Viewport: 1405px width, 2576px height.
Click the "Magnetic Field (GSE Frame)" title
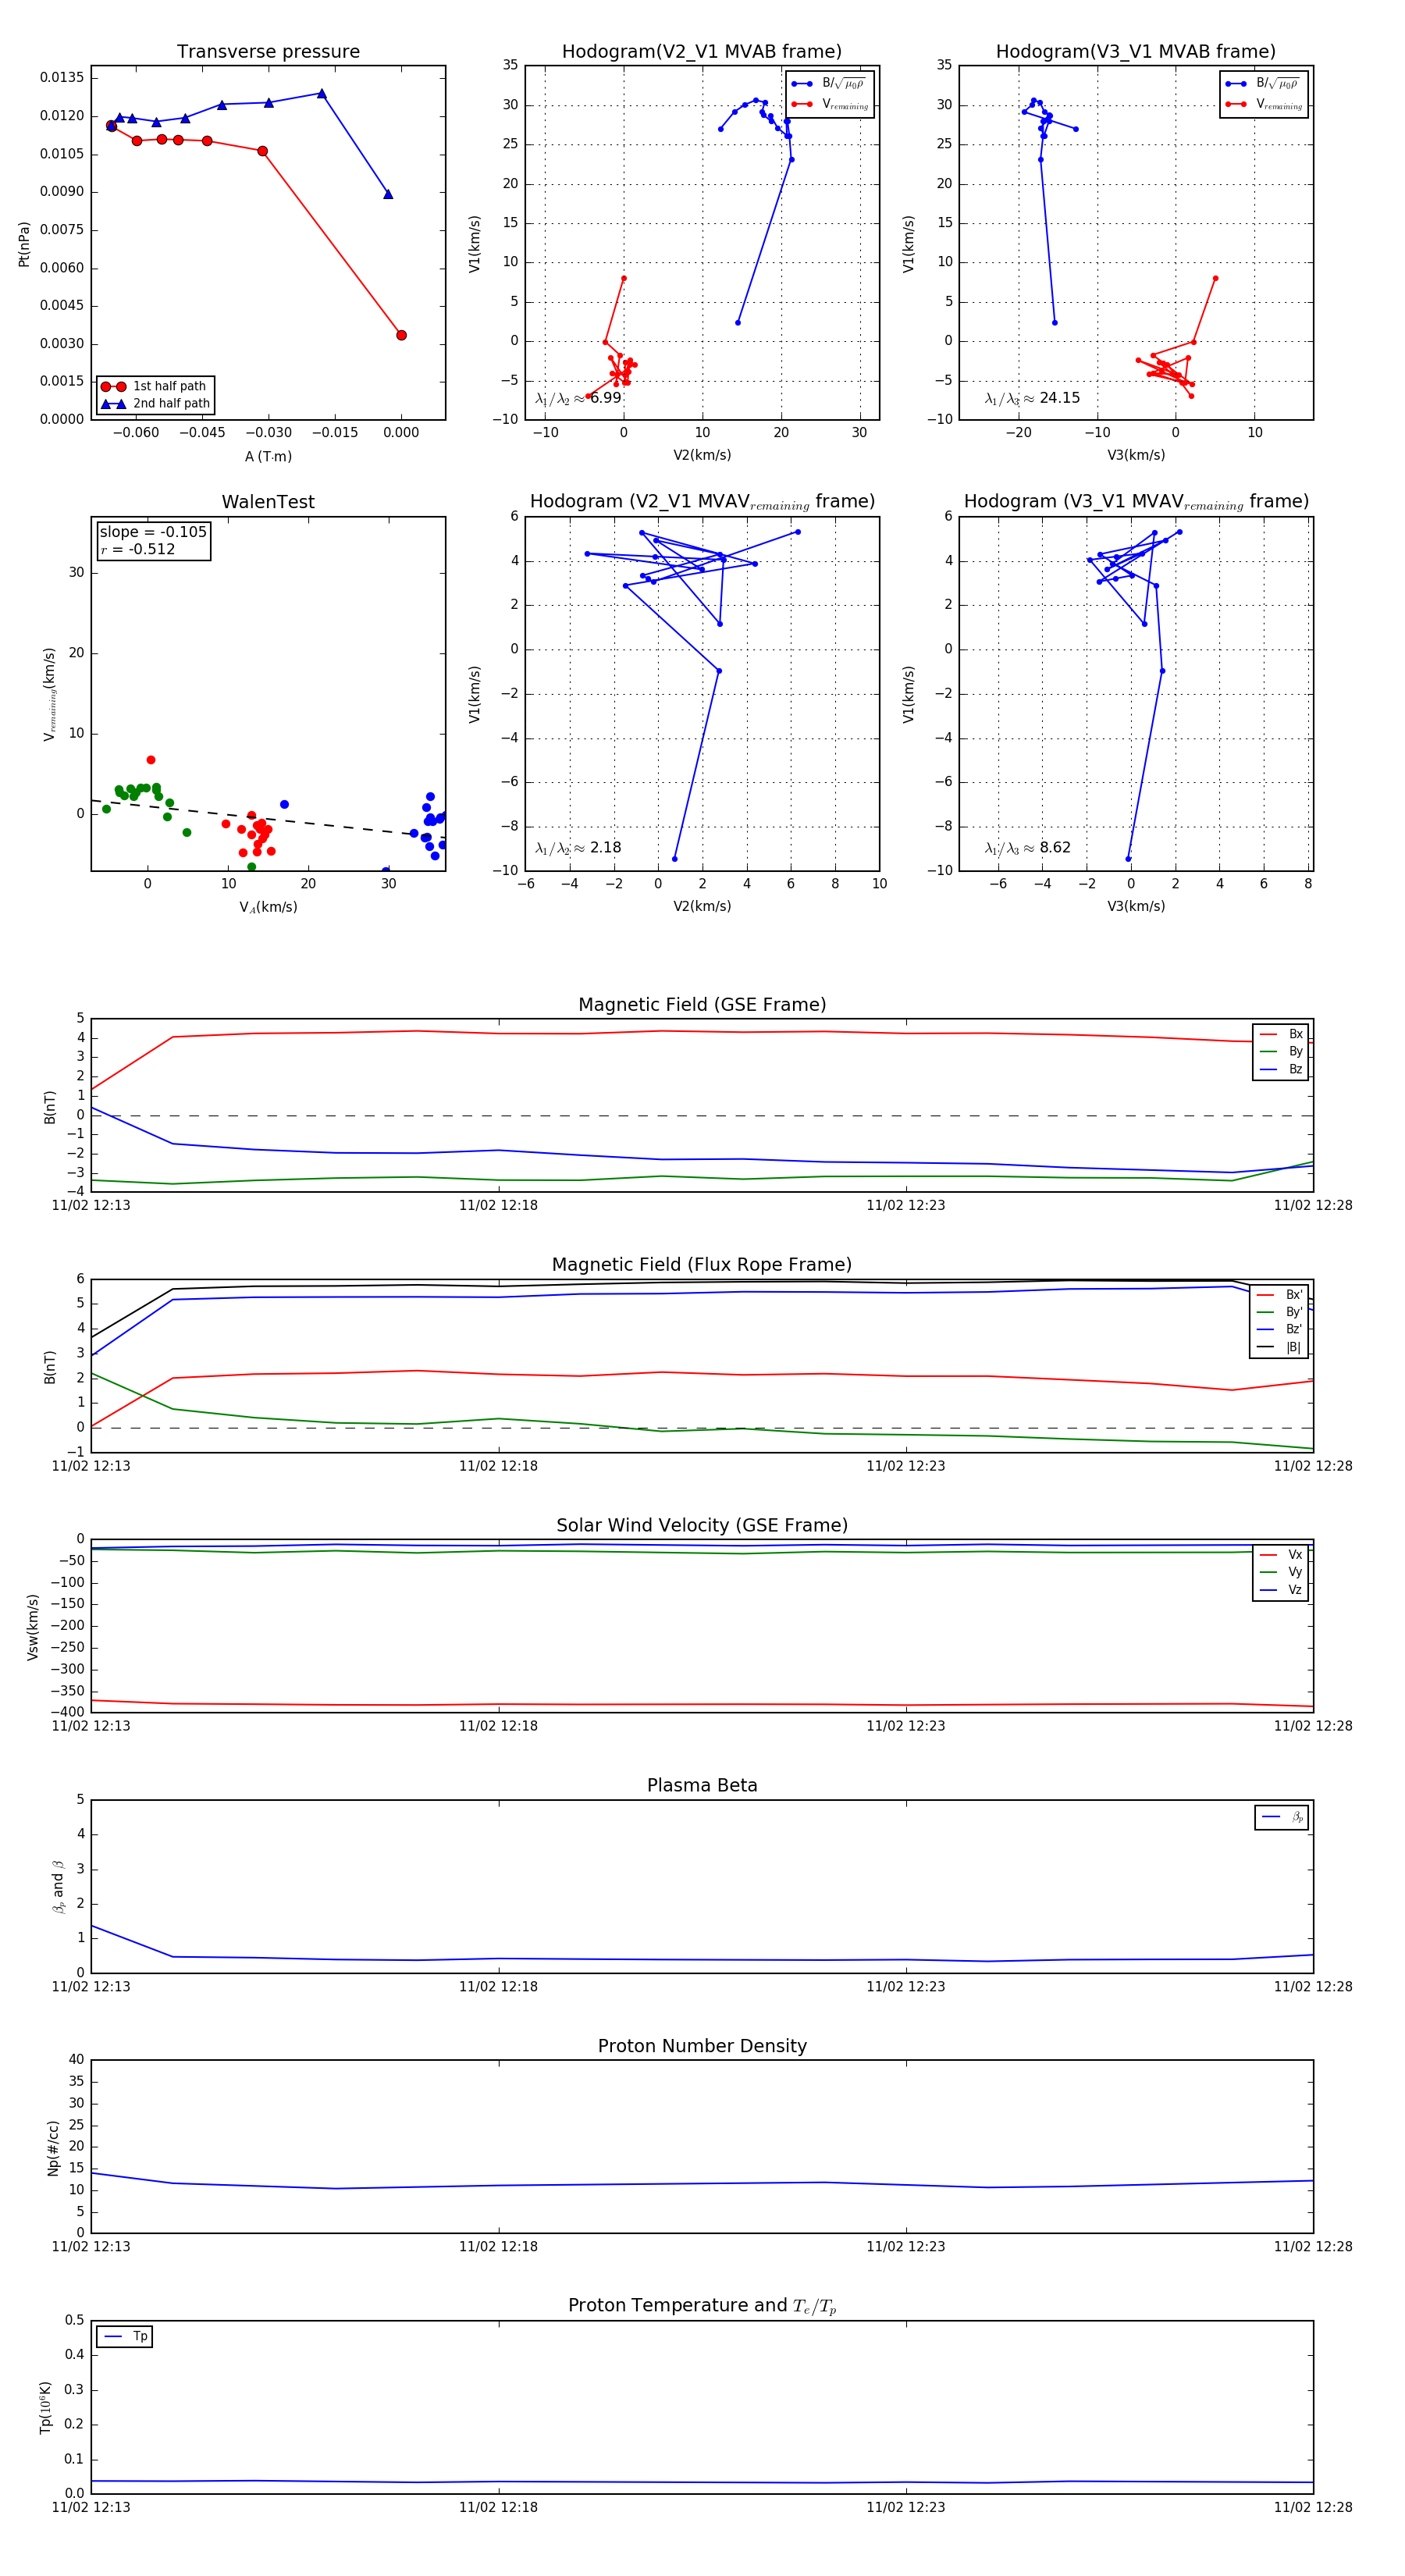pos(702,1004)
